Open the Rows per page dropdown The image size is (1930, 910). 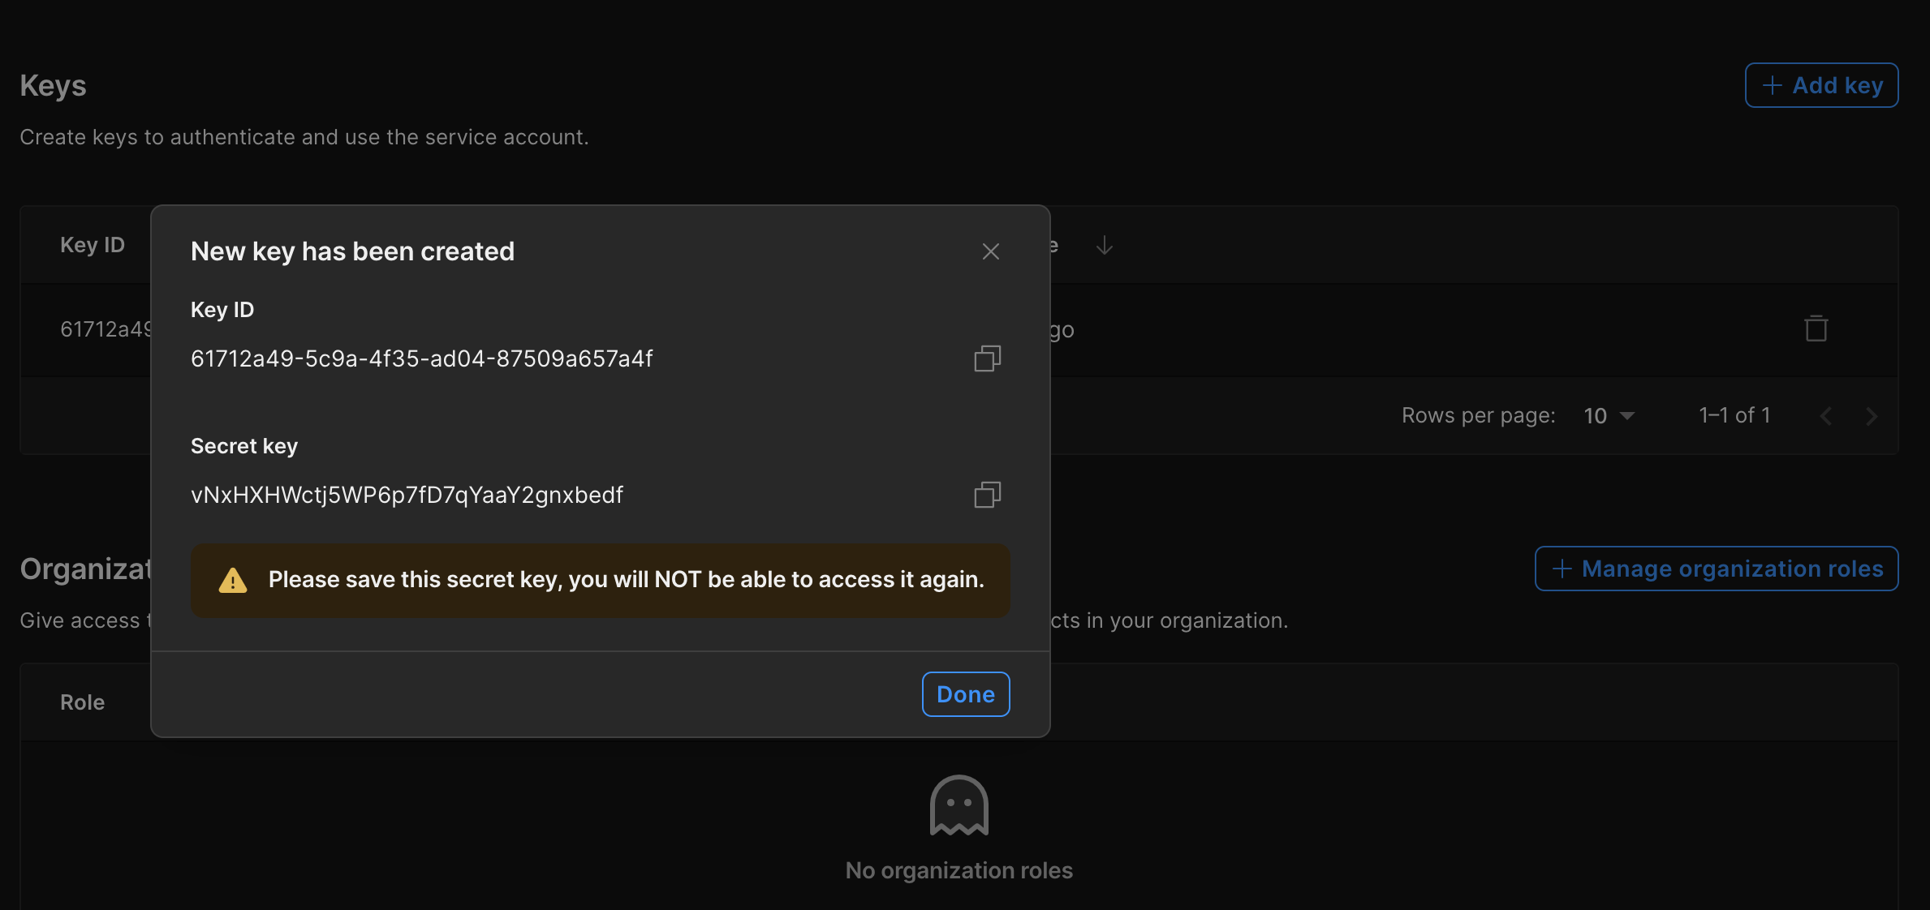1609,415
